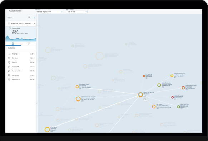Select the 'website whenever' yellow node

click(x=172, y=76)
